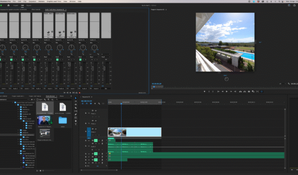Pick the Razor tool
This screenshot has width=298, height=175.
point(76,108)
